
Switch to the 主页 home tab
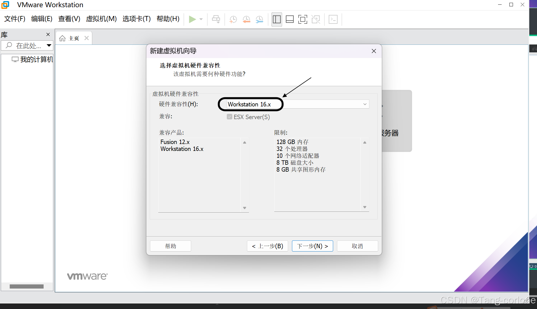coord(70,38)
